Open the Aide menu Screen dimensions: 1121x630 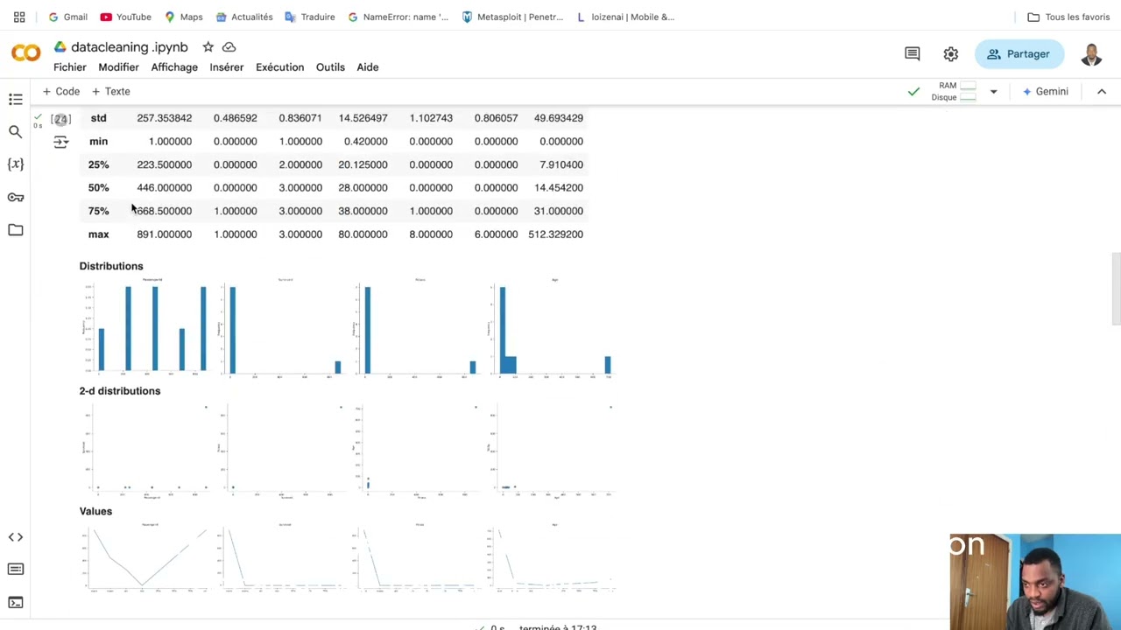tap(368, 67)
